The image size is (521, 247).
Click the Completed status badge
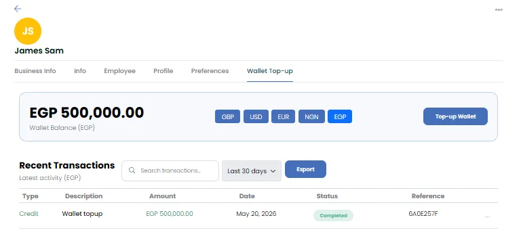click(x=333, y=215)
